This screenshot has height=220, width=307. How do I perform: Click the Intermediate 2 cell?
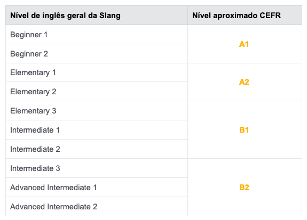(x=97, y=149)
